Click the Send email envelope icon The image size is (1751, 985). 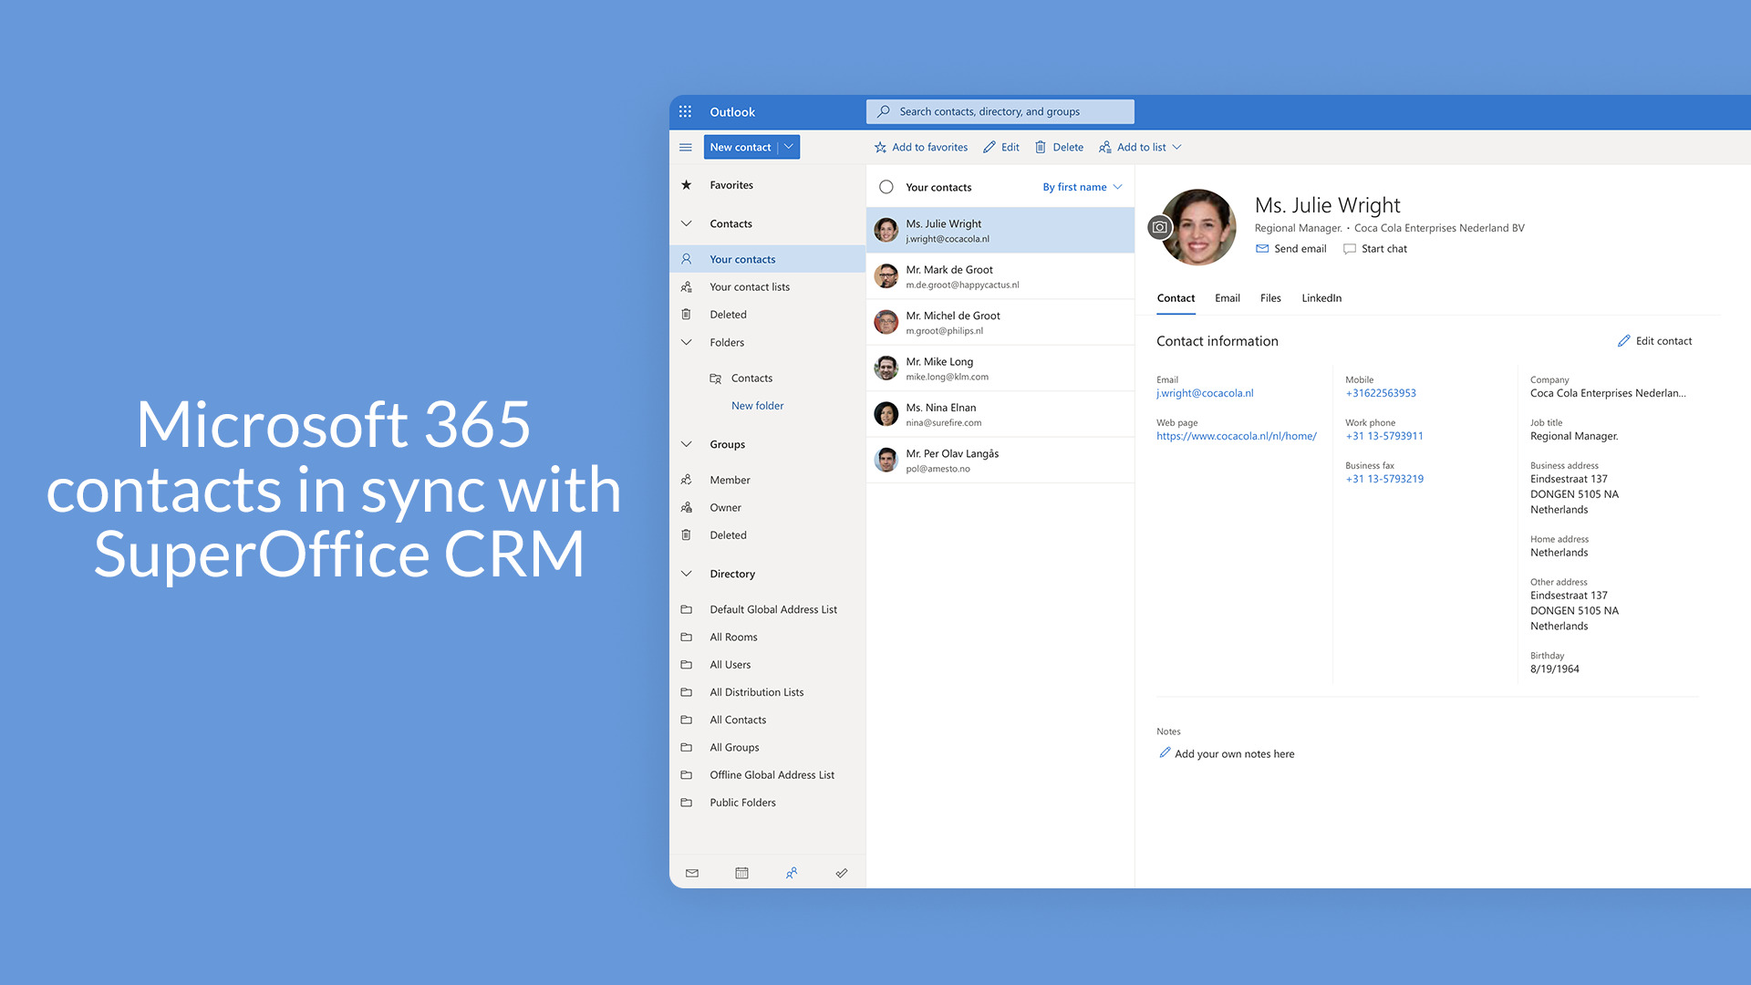click(1262, 248)
